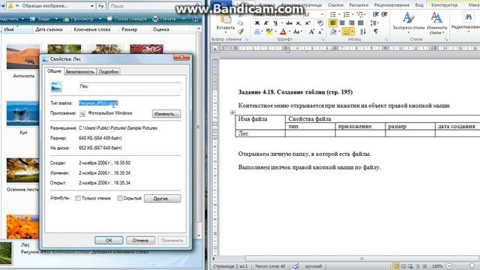This screenshot has height=270, width=480.
Task: Apply superscript formatting in Word ribbon
Action: pyautogui.click(x=307, y=23)
